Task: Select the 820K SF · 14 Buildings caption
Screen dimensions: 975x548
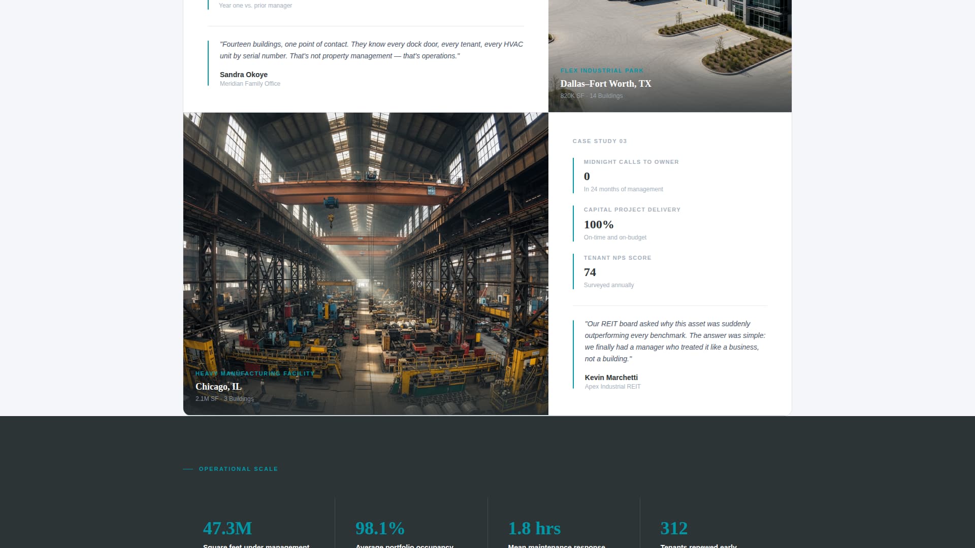Action: tap(591, 95)
